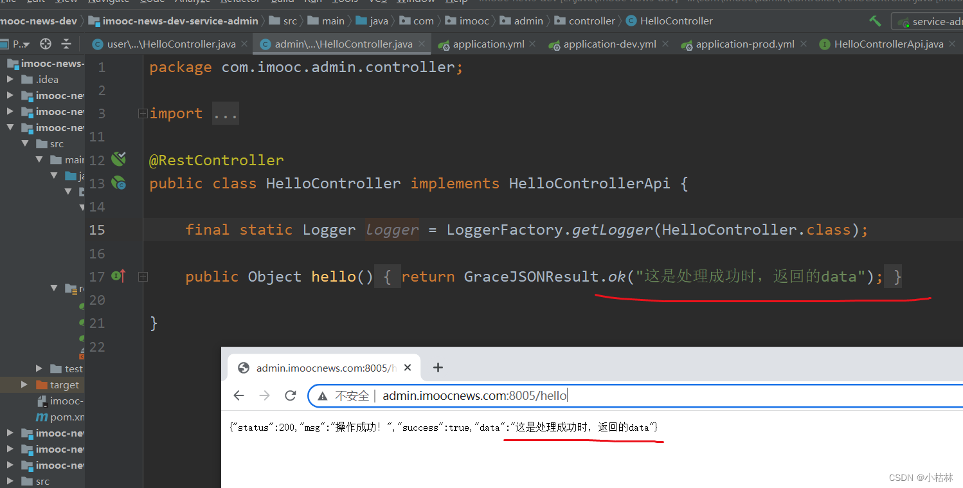
Task: Select the target folder row in project tree
Action: coord(42,384)
